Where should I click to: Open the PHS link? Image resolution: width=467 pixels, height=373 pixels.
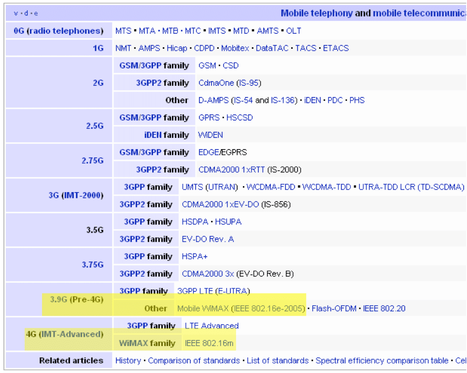coord(357,100)
